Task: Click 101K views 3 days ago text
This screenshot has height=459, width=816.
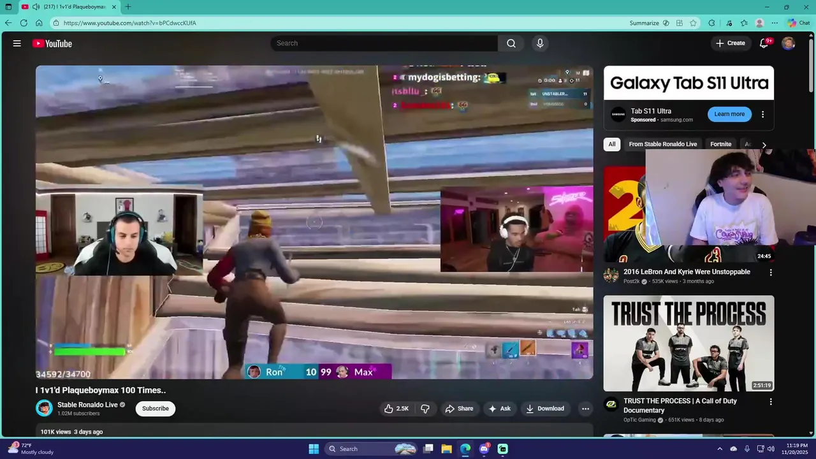Action: [x=71, y=432]
